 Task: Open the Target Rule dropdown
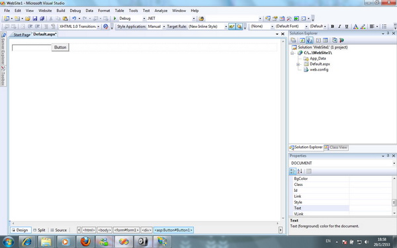point(226,26)
